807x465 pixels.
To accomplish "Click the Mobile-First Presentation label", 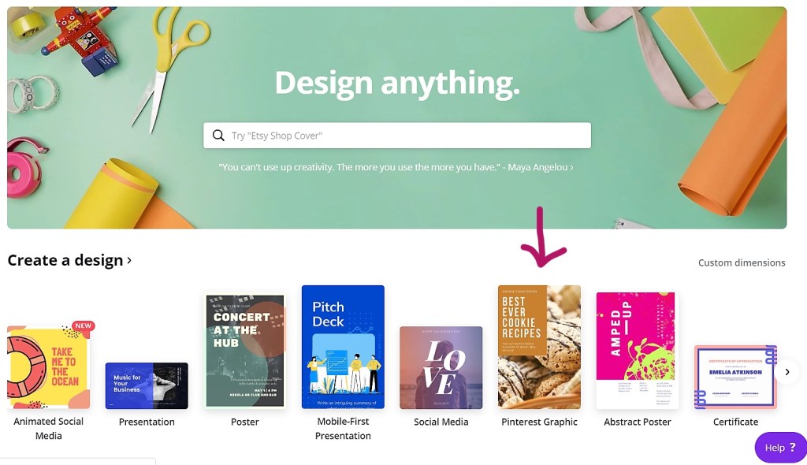I will tap(343, 429).
